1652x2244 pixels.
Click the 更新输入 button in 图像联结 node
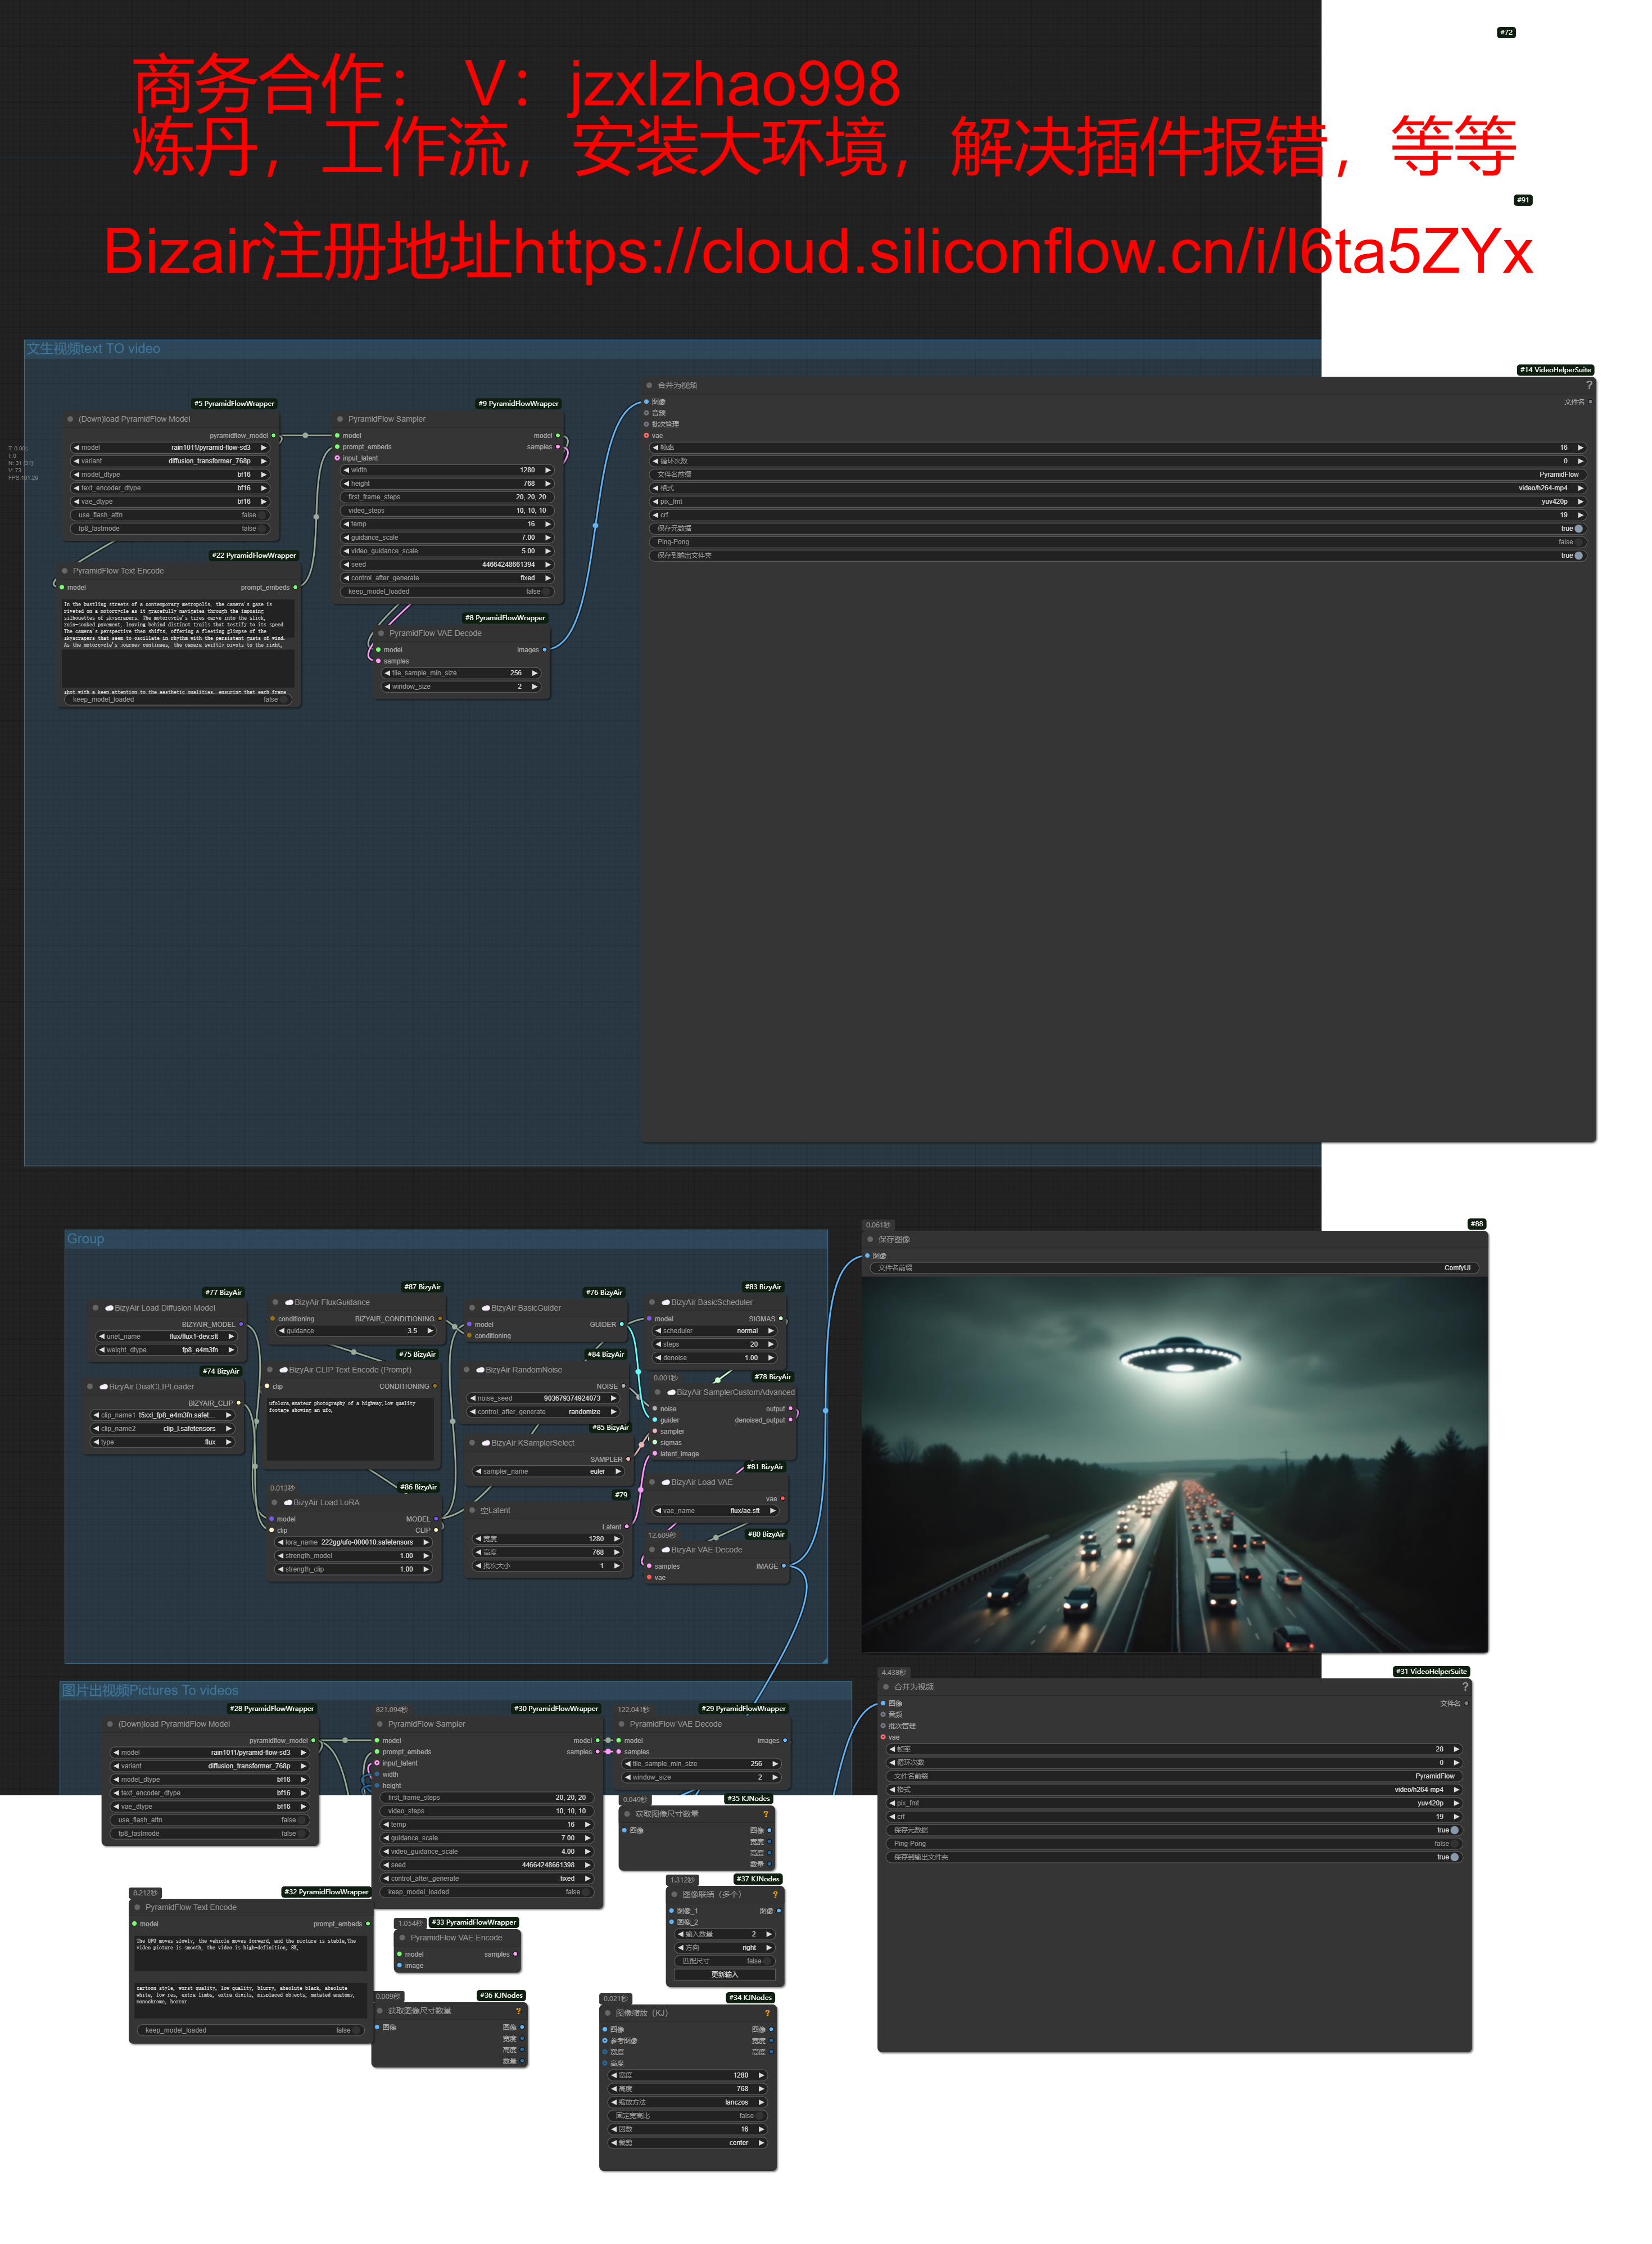(725, 1975)
